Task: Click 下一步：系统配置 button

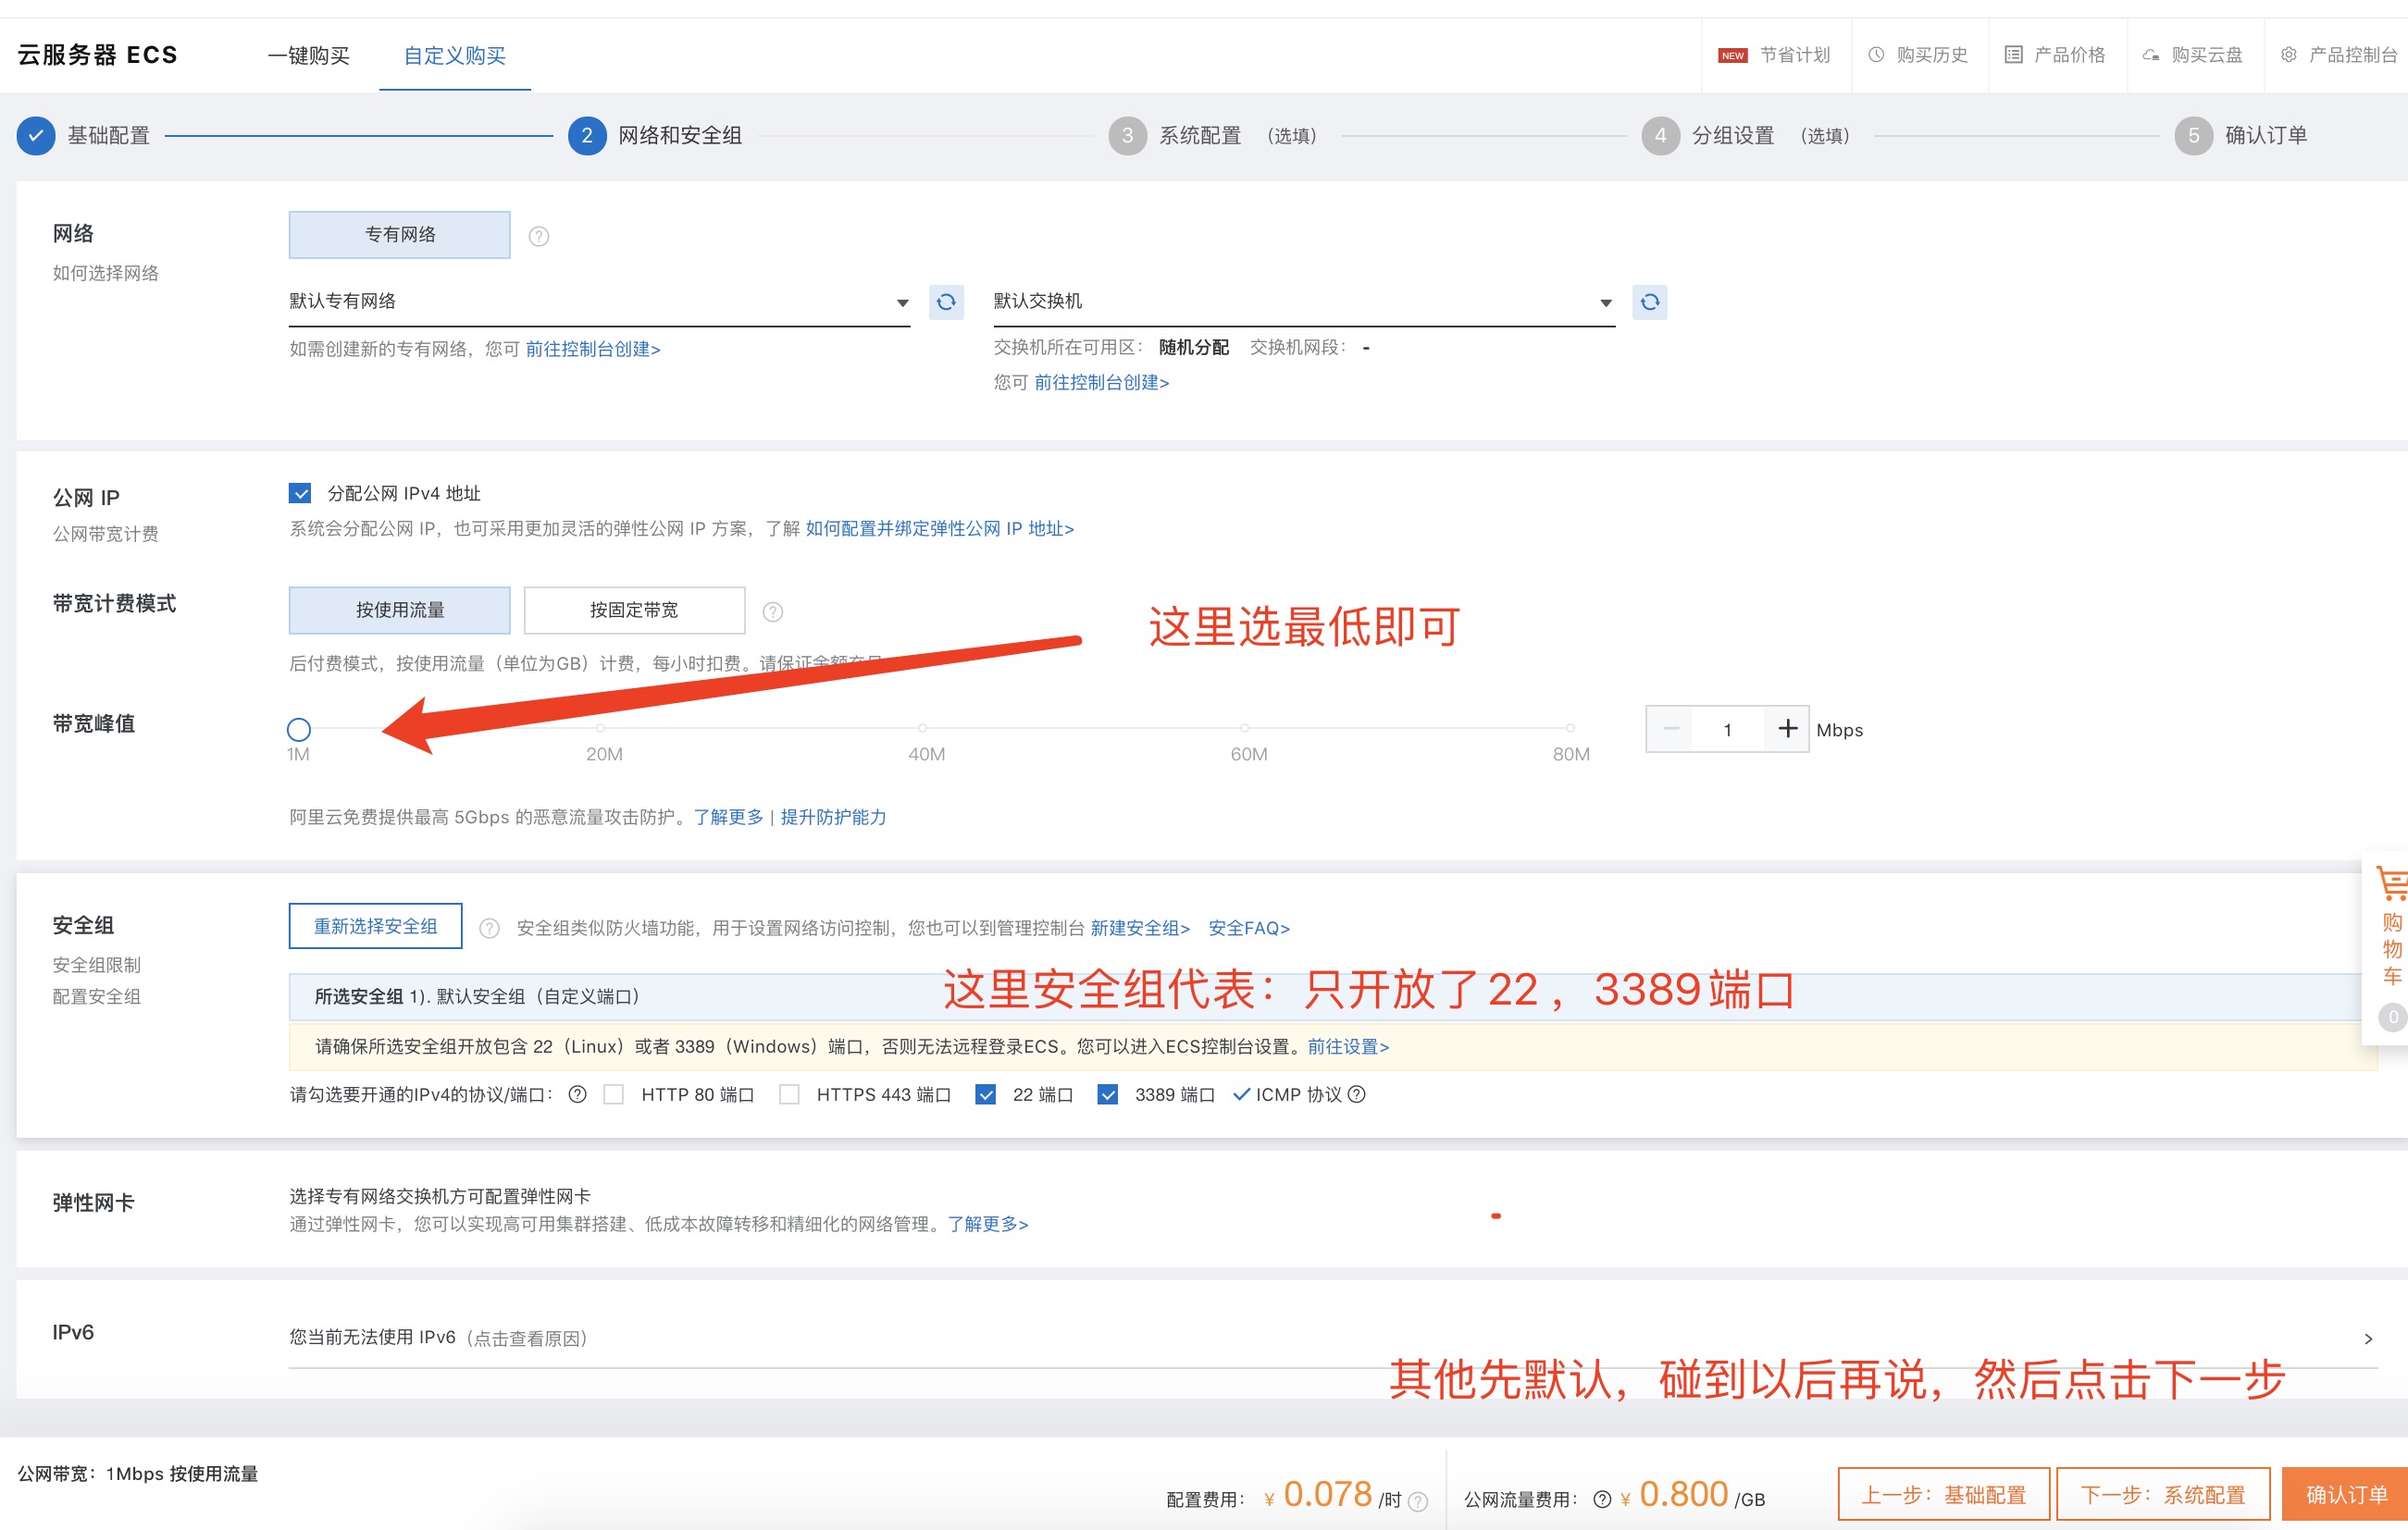Action: [x=2162, y=1494]
